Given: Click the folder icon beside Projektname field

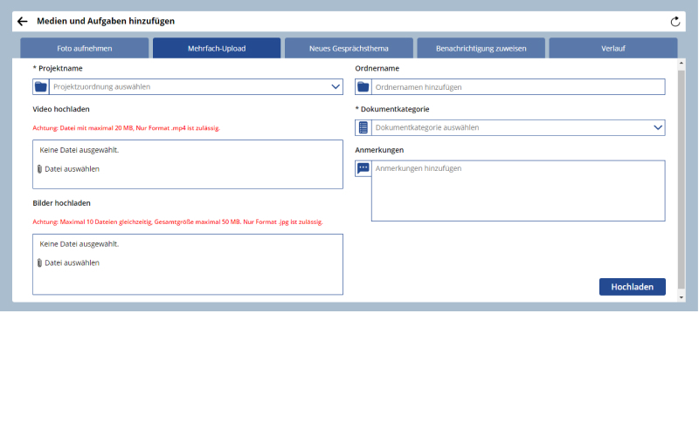Looking at the screenshot, I should (40, 86).
